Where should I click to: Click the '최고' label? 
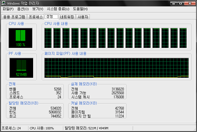point(13,116)
